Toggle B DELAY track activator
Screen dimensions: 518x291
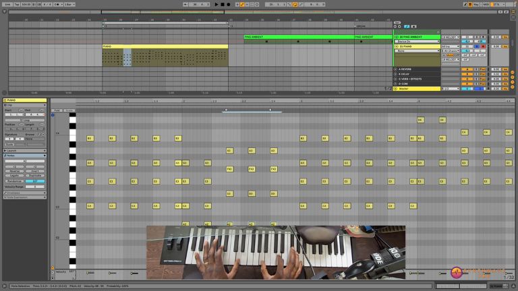click(467, 74)
